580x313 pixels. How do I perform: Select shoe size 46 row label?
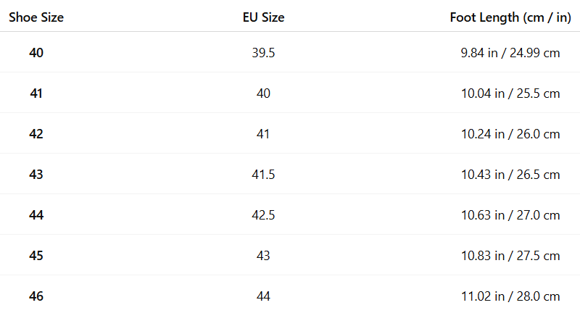coord(36,296)
